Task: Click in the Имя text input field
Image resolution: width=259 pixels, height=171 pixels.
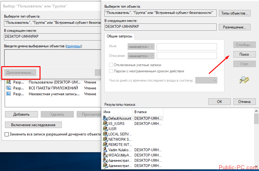Action: click(187, 47)
